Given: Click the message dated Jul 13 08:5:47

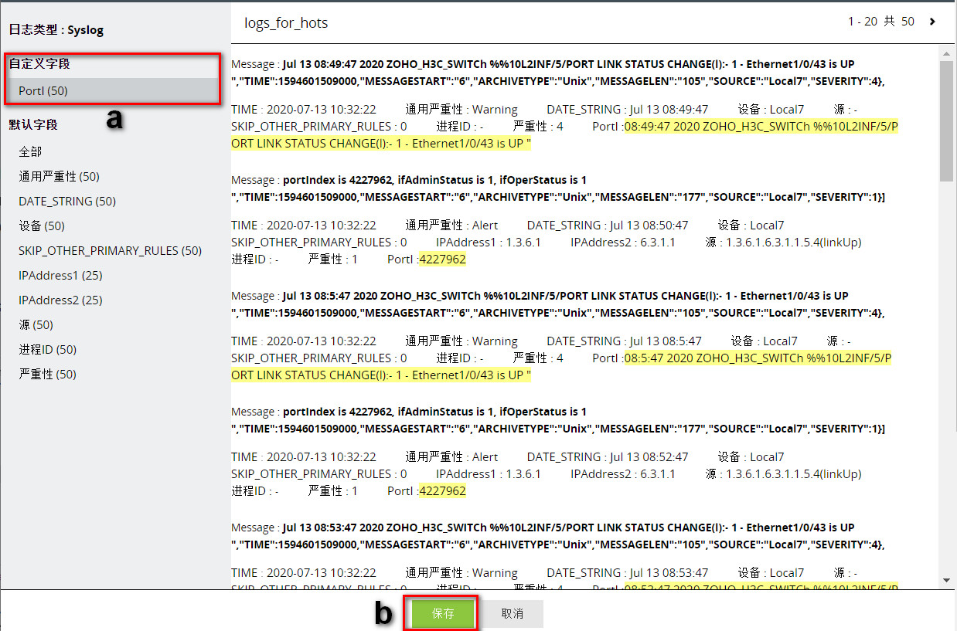Looking at the screenshot, I should click(558, 304).
